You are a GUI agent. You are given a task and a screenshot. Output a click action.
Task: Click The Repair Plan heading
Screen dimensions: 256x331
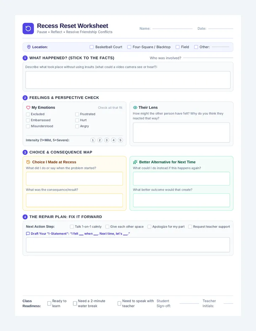pos(66,217)
